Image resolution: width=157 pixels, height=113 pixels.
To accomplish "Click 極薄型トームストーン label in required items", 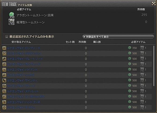I will (x=31, y=22).
